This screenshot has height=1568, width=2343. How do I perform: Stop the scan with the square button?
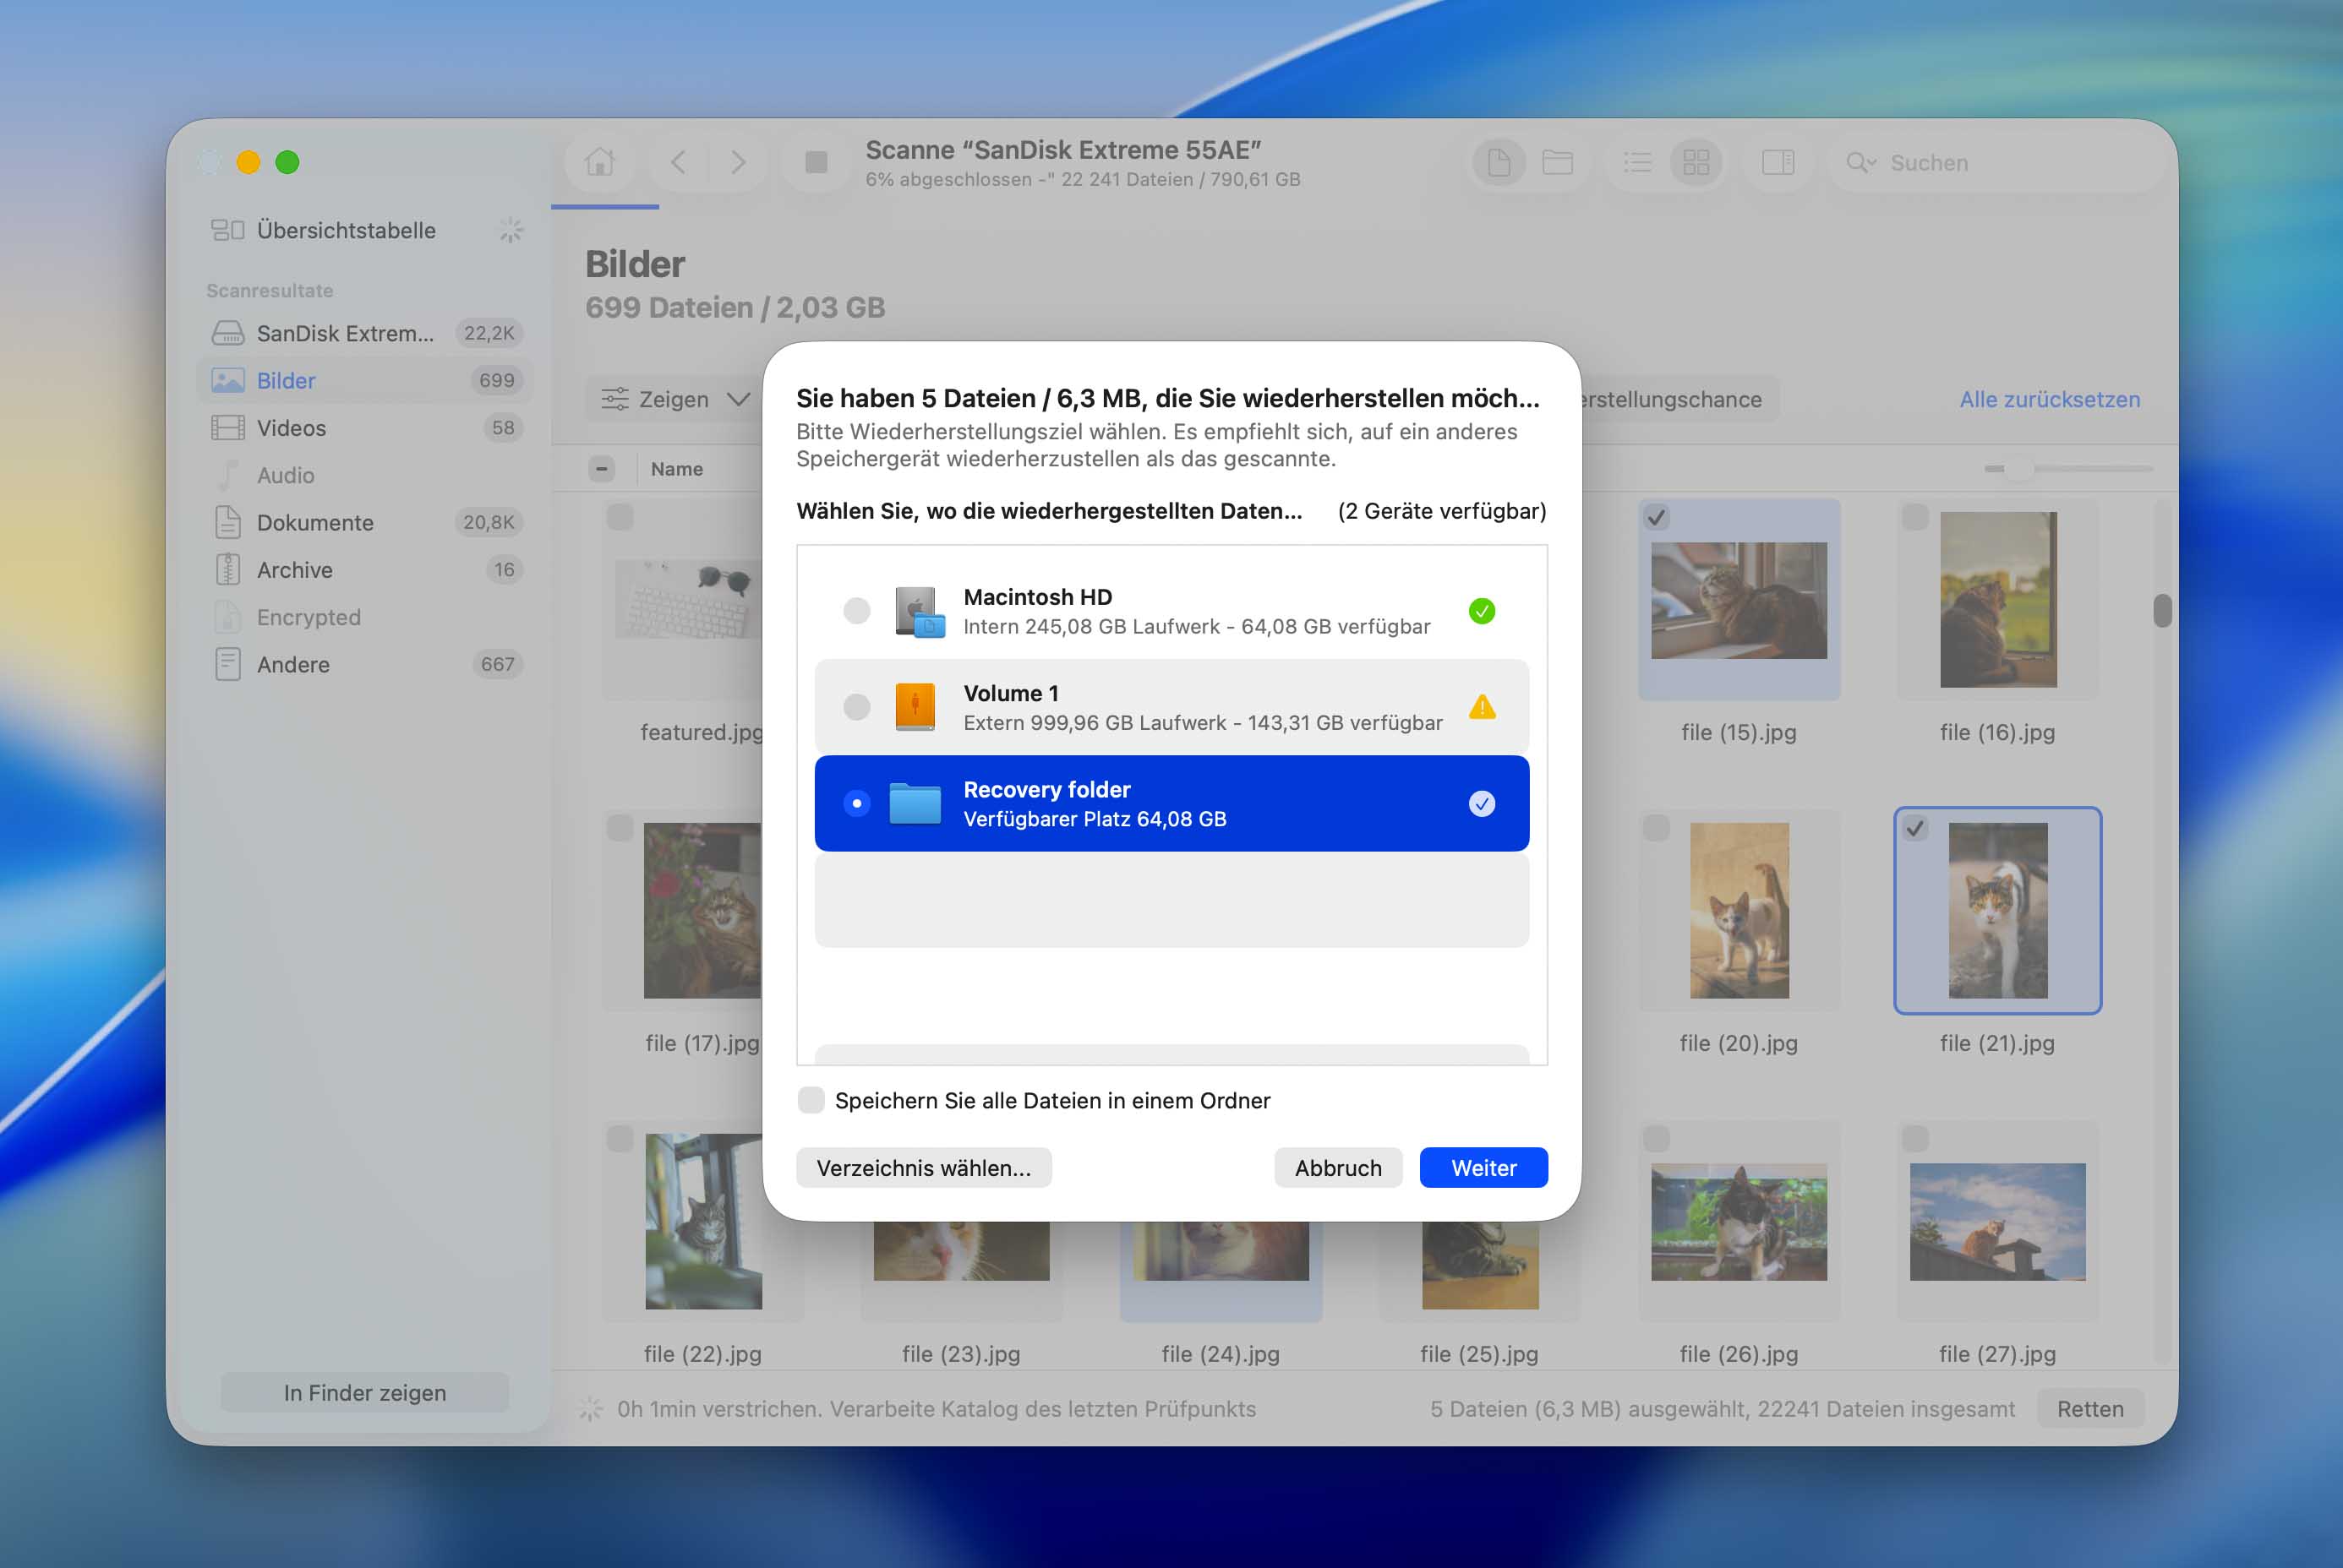816,162
